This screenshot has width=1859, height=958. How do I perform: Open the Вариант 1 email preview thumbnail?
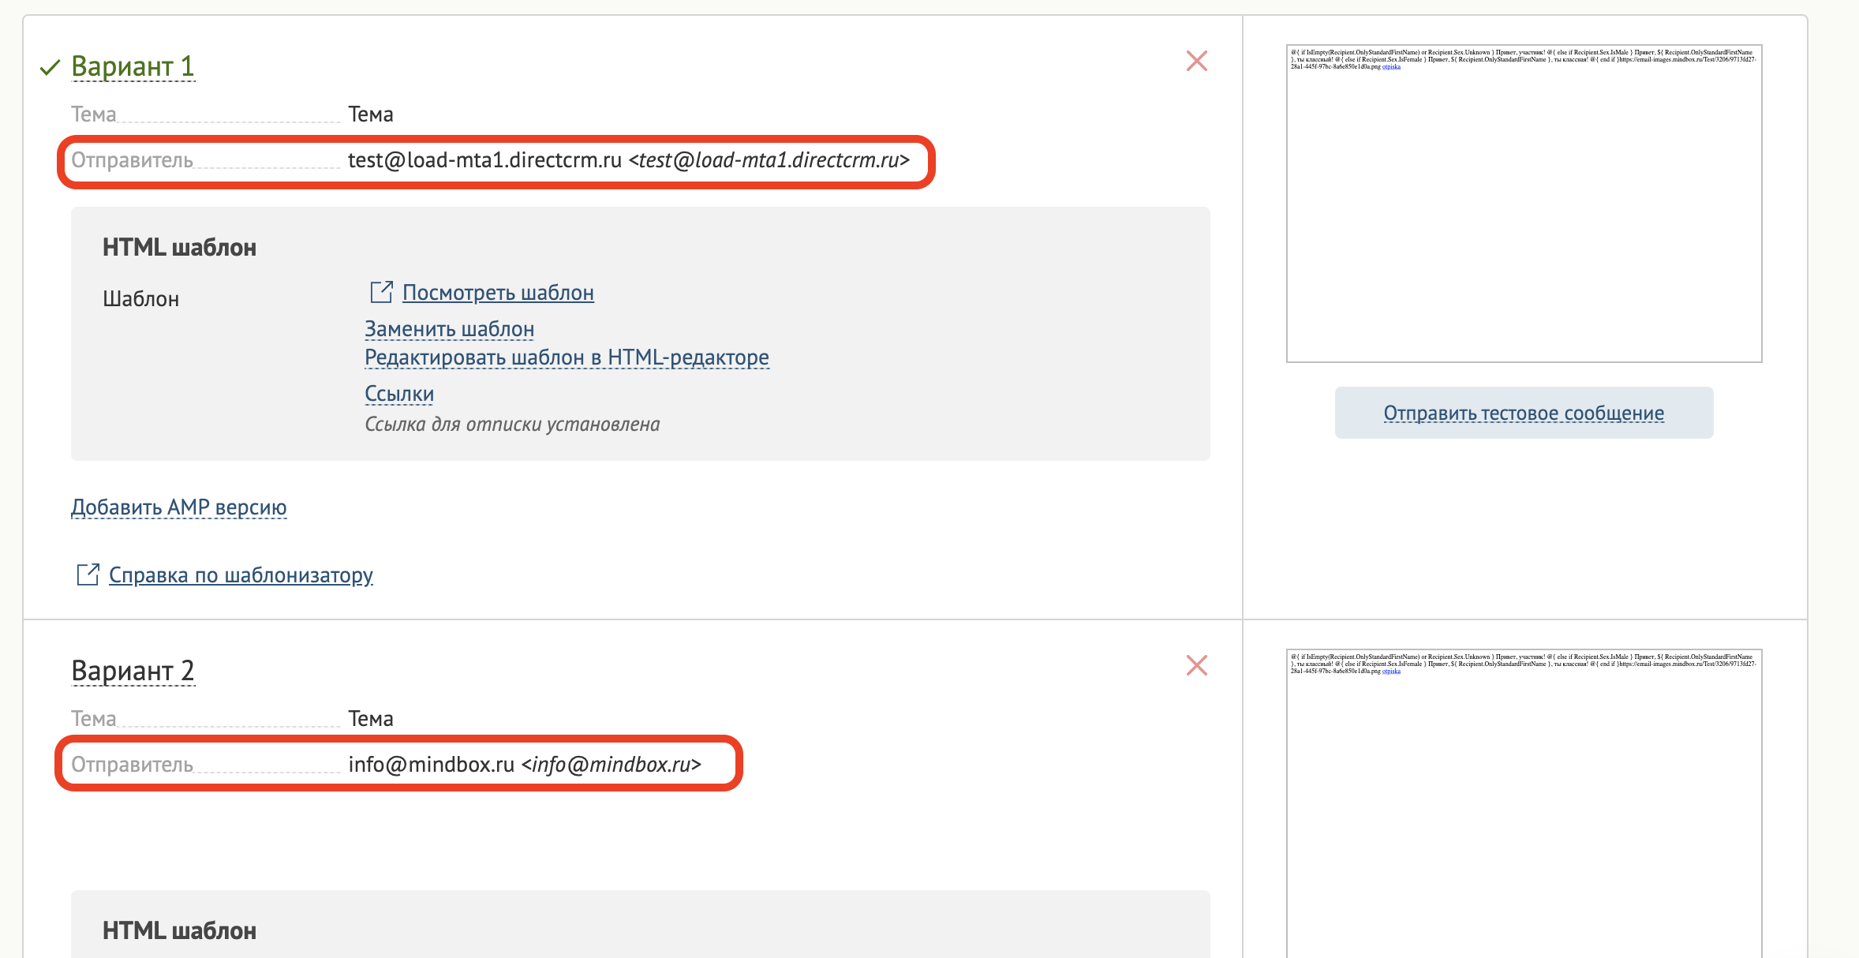click(x=1524, y=204)
